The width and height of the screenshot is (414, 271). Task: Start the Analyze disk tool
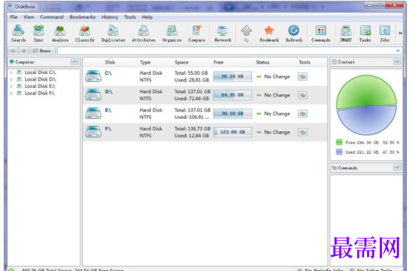(x=60, y=34)
